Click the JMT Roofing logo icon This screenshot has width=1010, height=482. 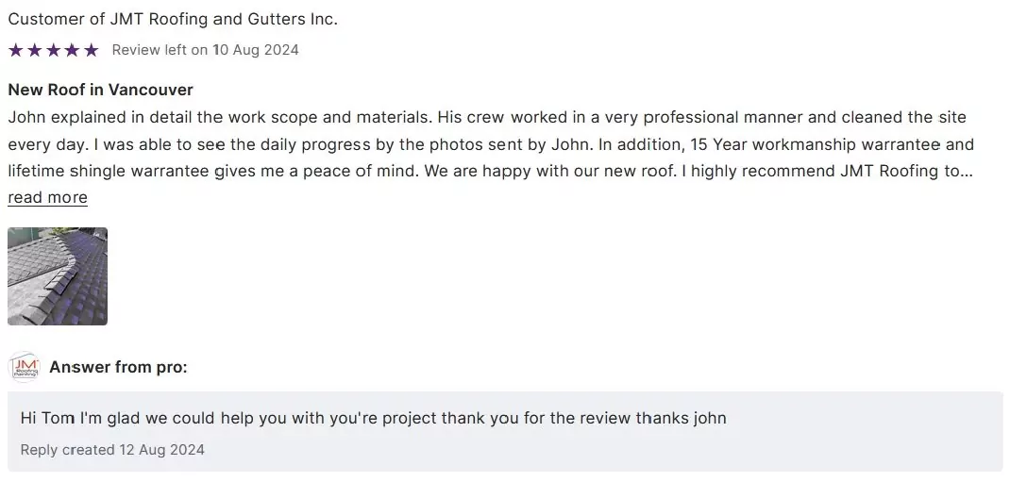[x=25, y=367]
